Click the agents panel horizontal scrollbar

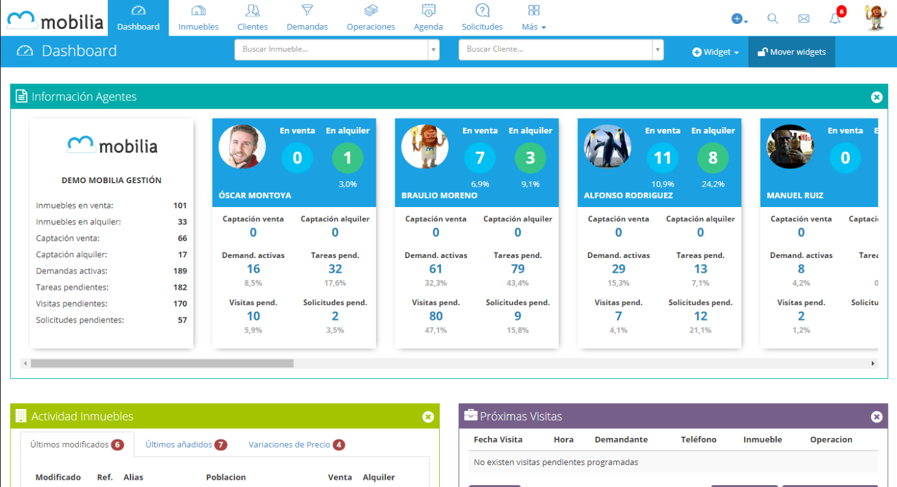pos(162,364)
